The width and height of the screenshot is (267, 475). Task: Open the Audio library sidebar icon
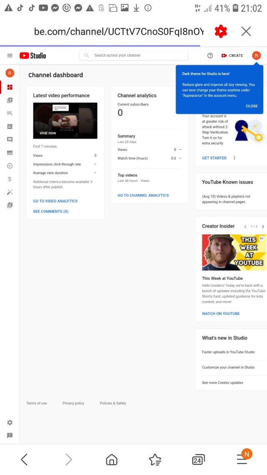point(10,205)
